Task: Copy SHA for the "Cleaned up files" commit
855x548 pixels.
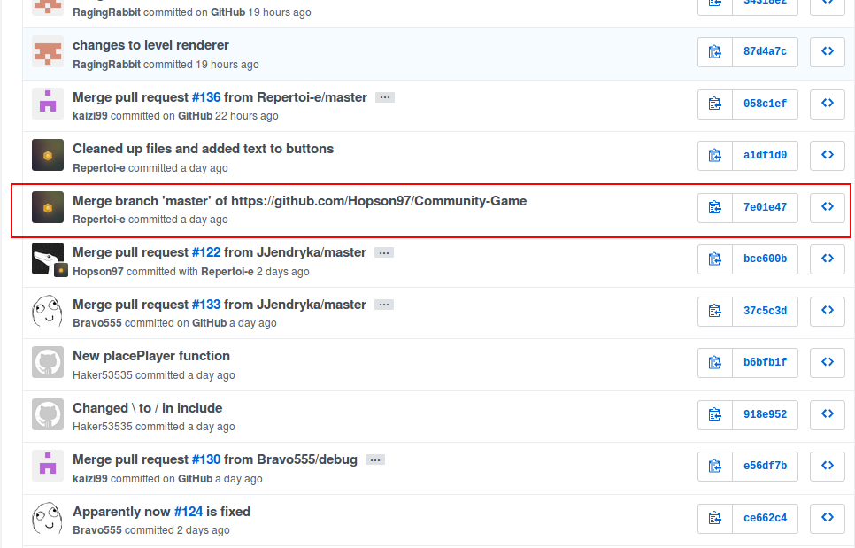Action: click(x=714, y=155)
